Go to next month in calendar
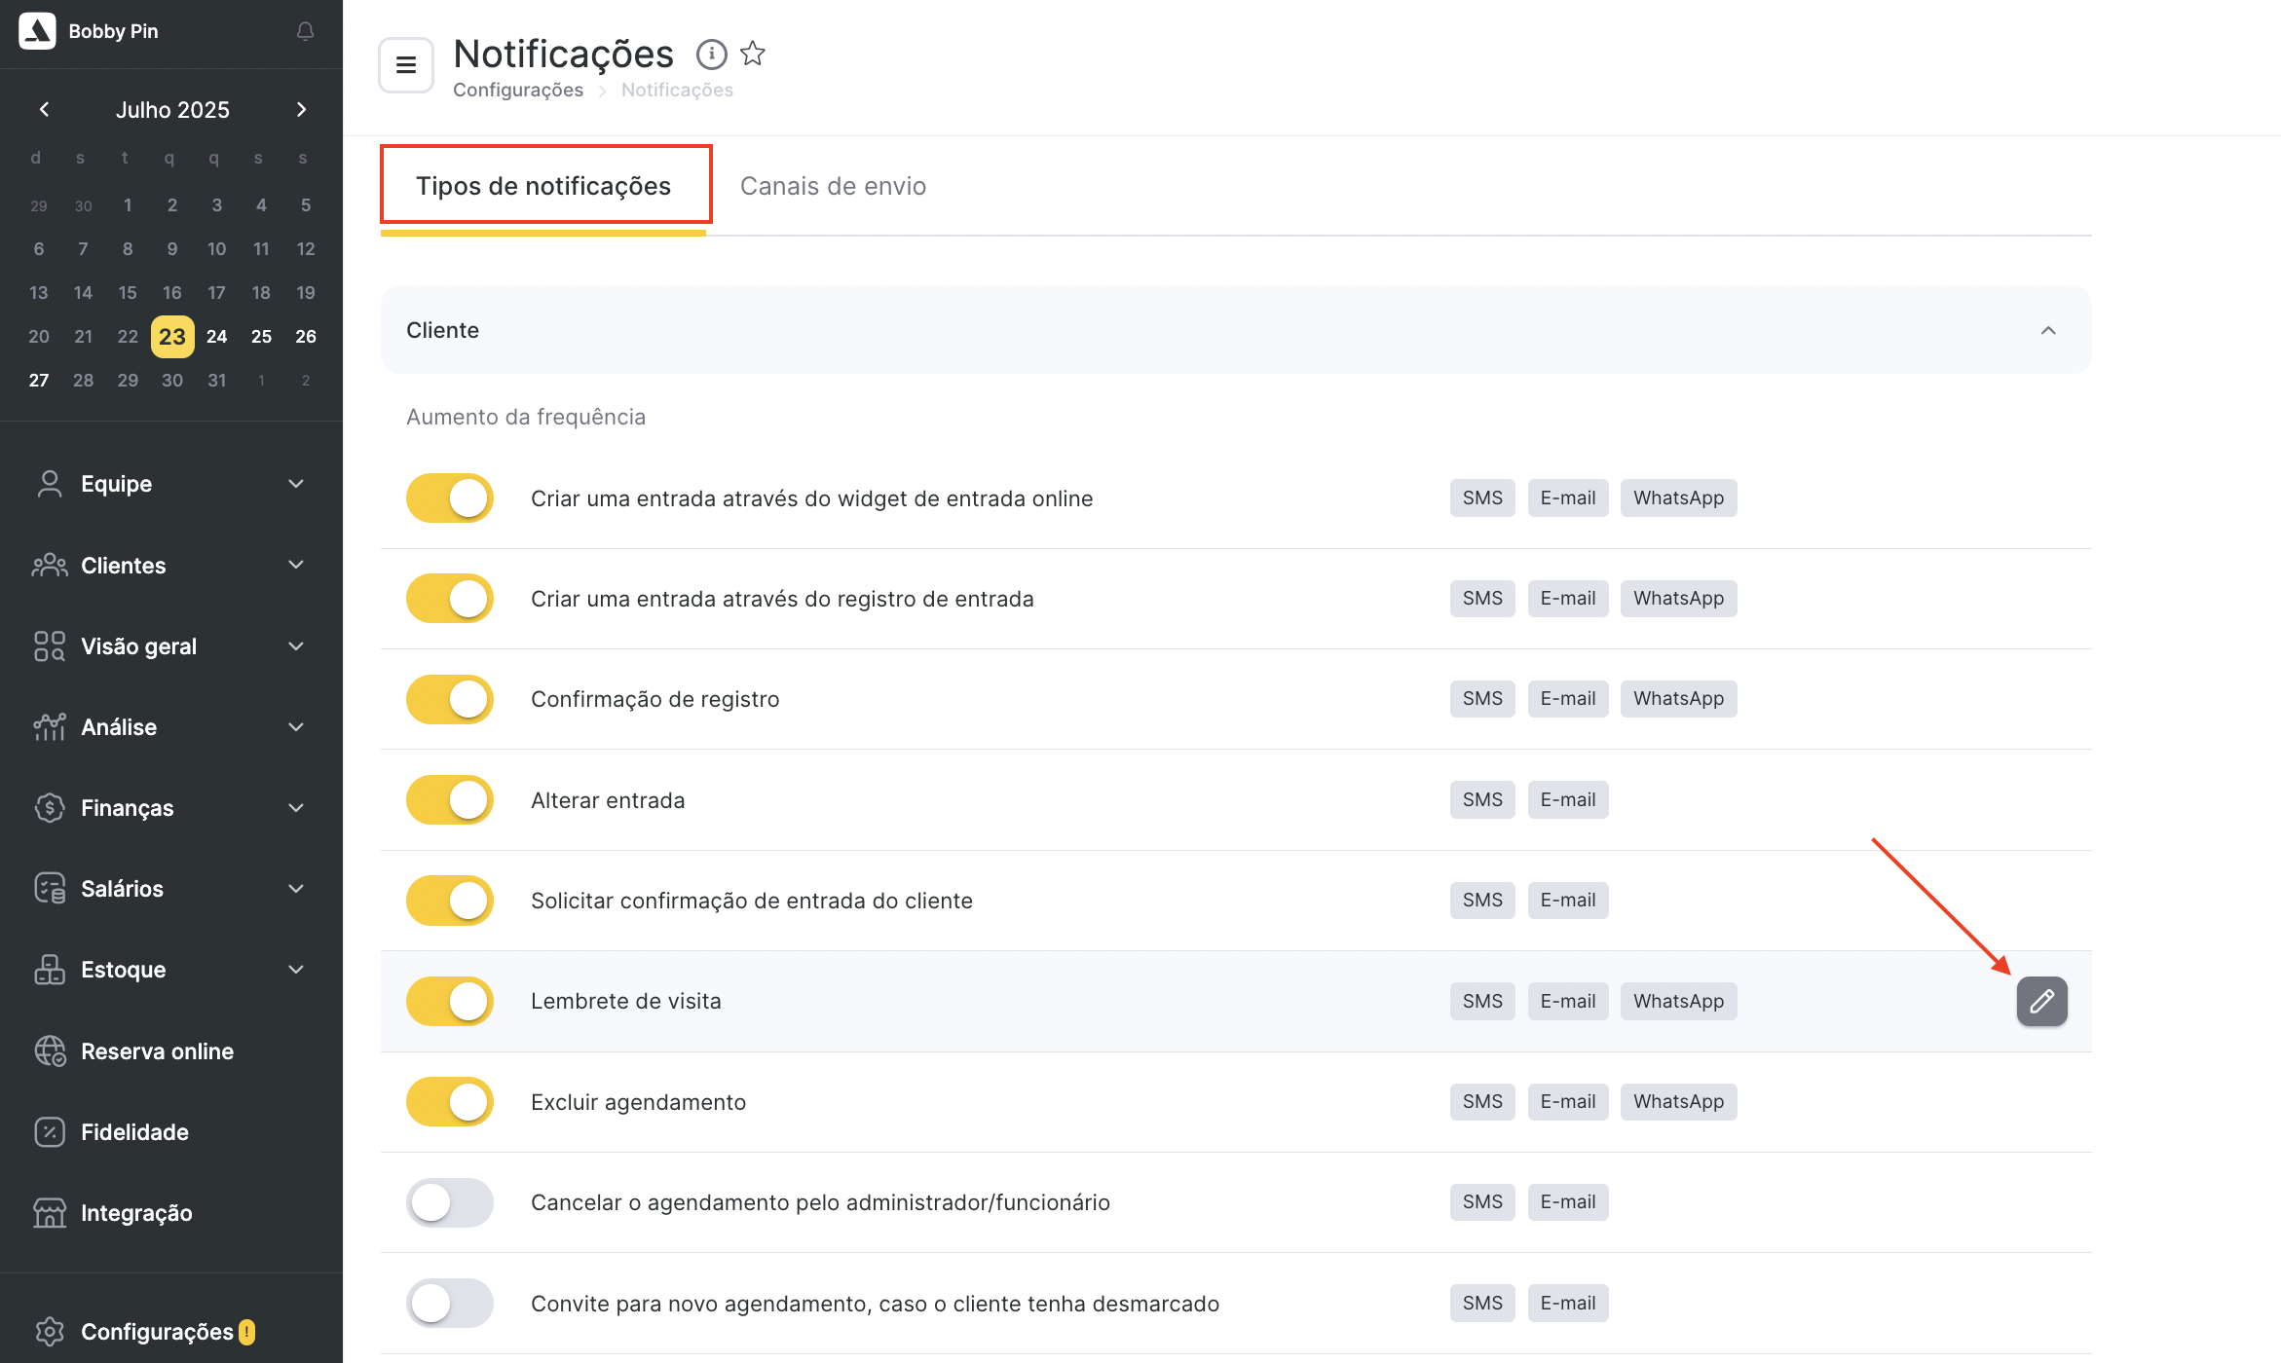Screen dimensions: 2281x1363 pos(301,109)
